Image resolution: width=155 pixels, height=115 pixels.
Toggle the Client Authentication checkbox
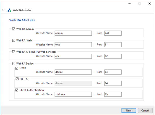pos(17,90)
